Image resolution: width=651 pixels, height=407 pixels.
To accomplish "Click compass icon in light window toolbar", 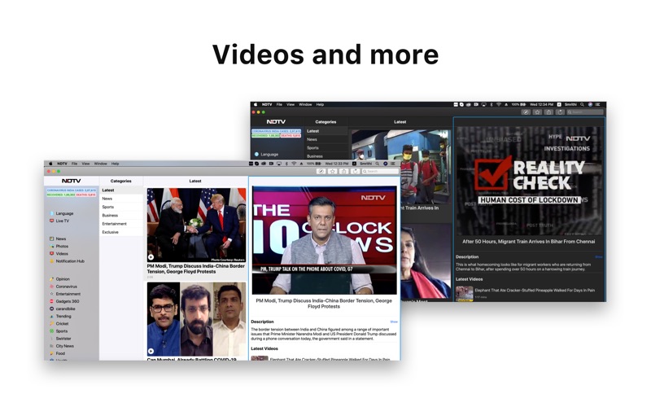I will [321, 171].
